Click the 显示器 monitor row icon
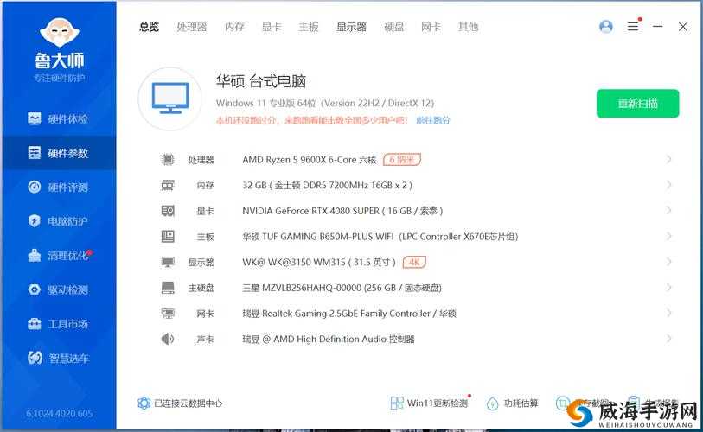Image resolution: width=703 pixels, height=432 pixels. [168, 262]
